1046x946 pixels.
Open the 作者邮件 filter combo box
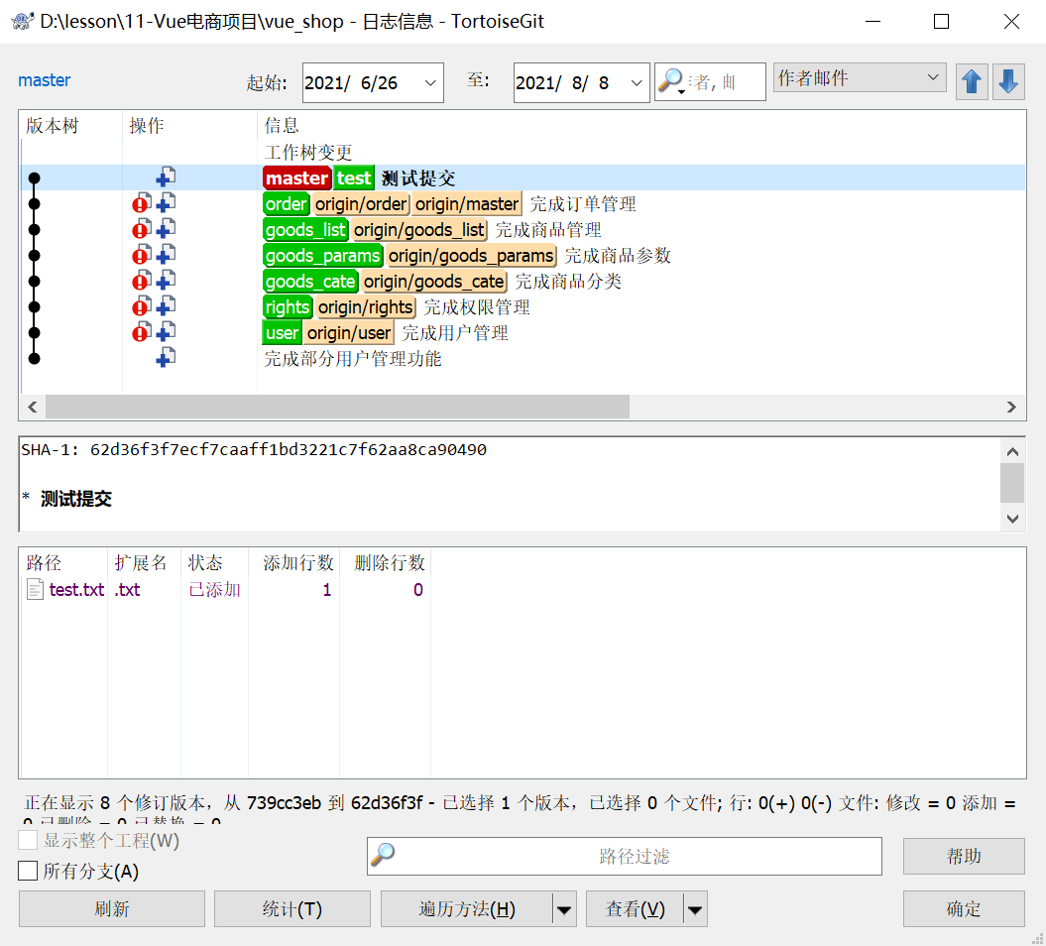point(860,78)
